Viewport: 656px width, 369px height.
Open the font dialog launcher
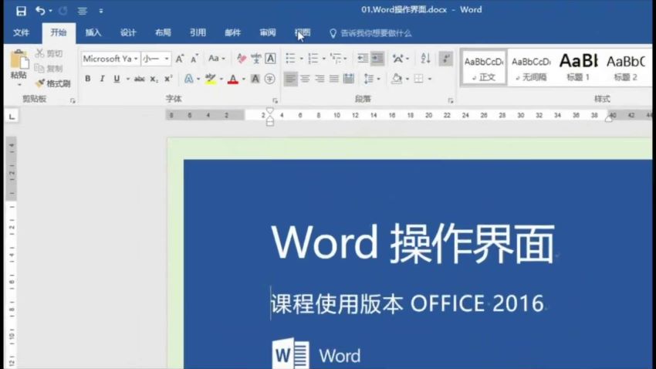pos(275,100)
